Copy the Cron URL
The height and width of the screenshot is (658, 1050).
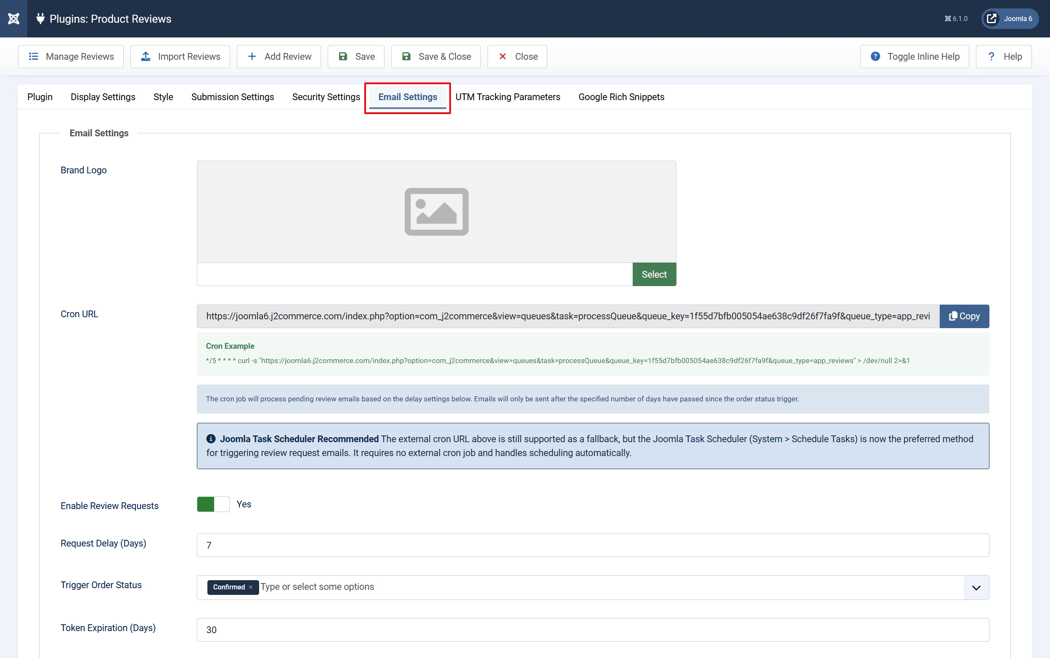click(x=964, y=316)
